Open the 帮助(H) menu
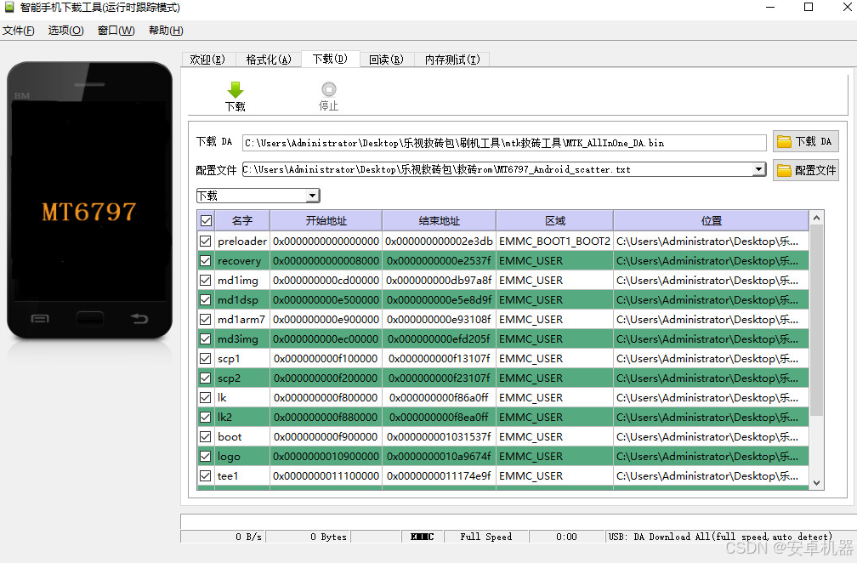857x563 pixels. [166, 31]
